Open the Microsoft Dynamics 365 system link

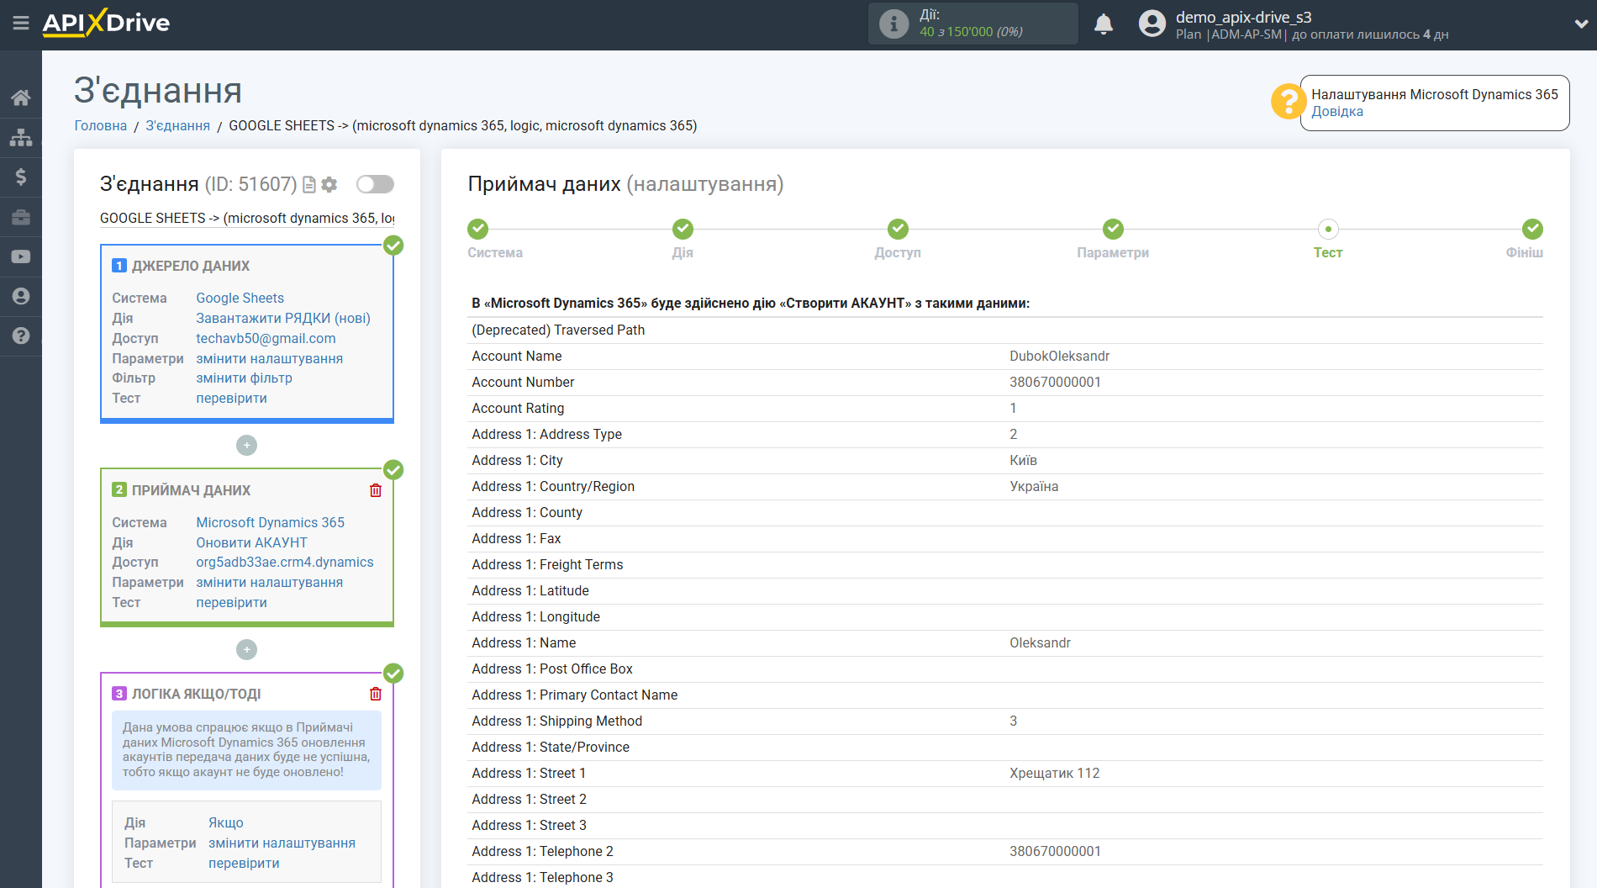click(270, 522)
